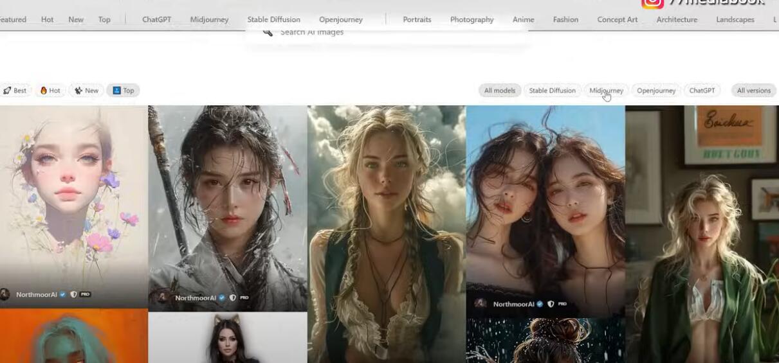Select the Openjourney filter chip under search

pos(656,91)
